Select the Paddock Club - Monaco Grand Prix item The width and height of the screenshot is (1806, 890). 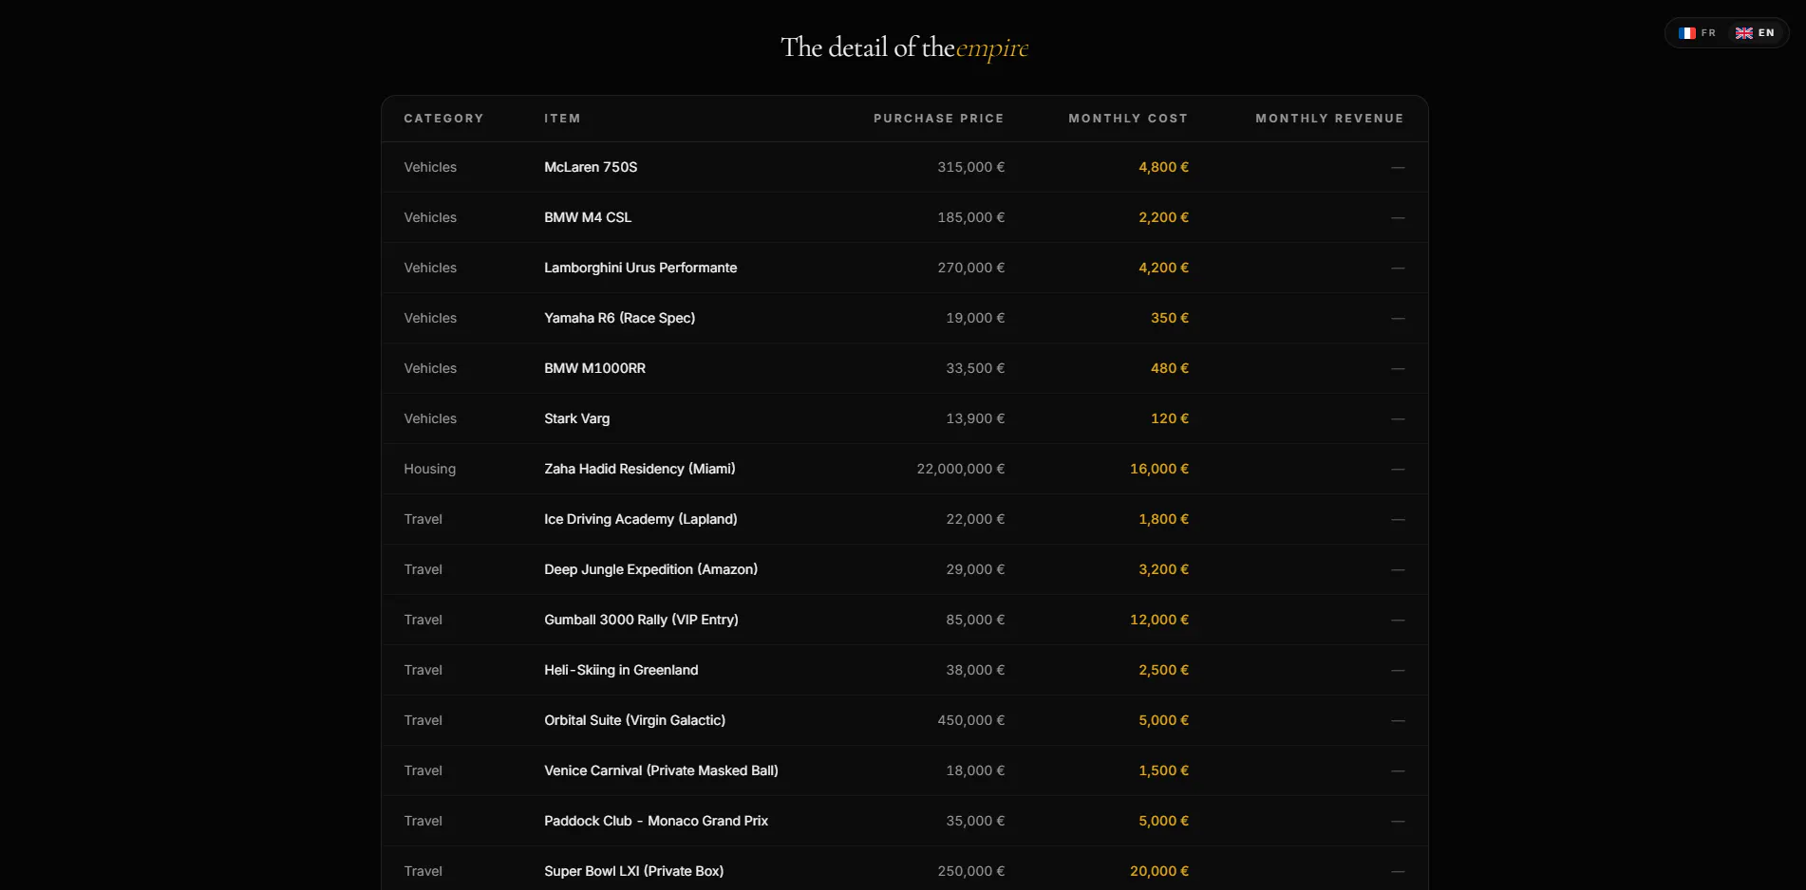point(656,821)
